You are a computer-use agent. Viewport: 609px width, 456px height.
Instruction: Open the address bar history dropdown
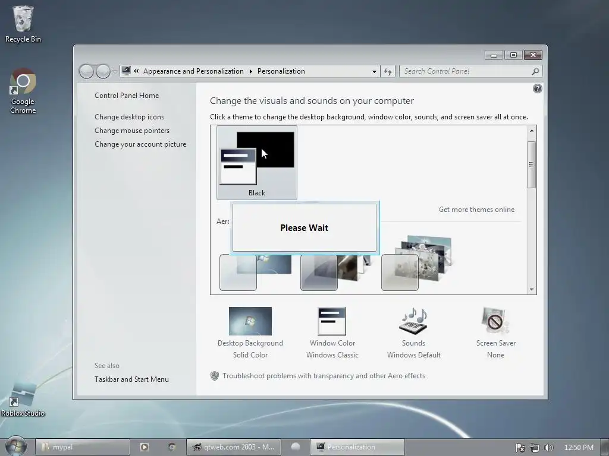click(x=374, y=71)
